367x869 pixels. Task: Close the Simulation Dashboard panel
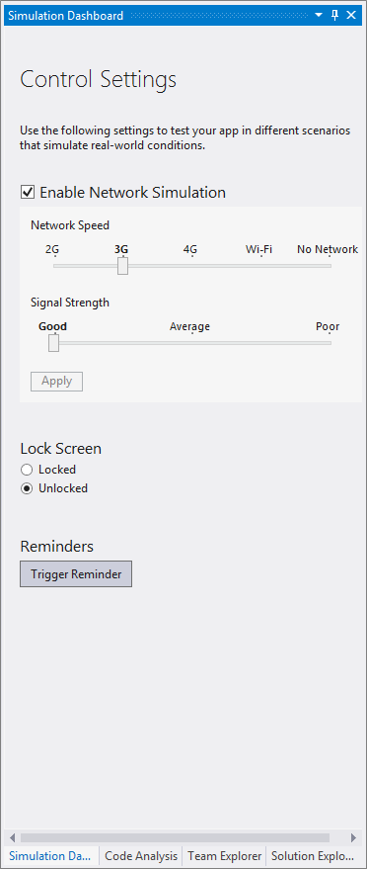click(351, 16)
